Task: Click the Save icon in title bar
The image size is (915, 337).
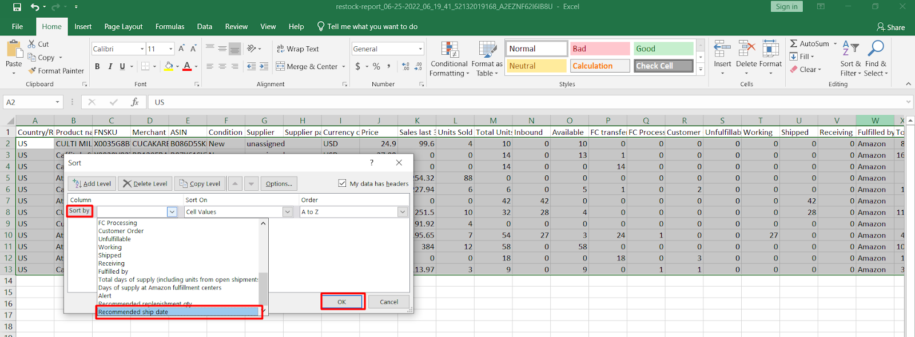Action: [x=17, y=7]
